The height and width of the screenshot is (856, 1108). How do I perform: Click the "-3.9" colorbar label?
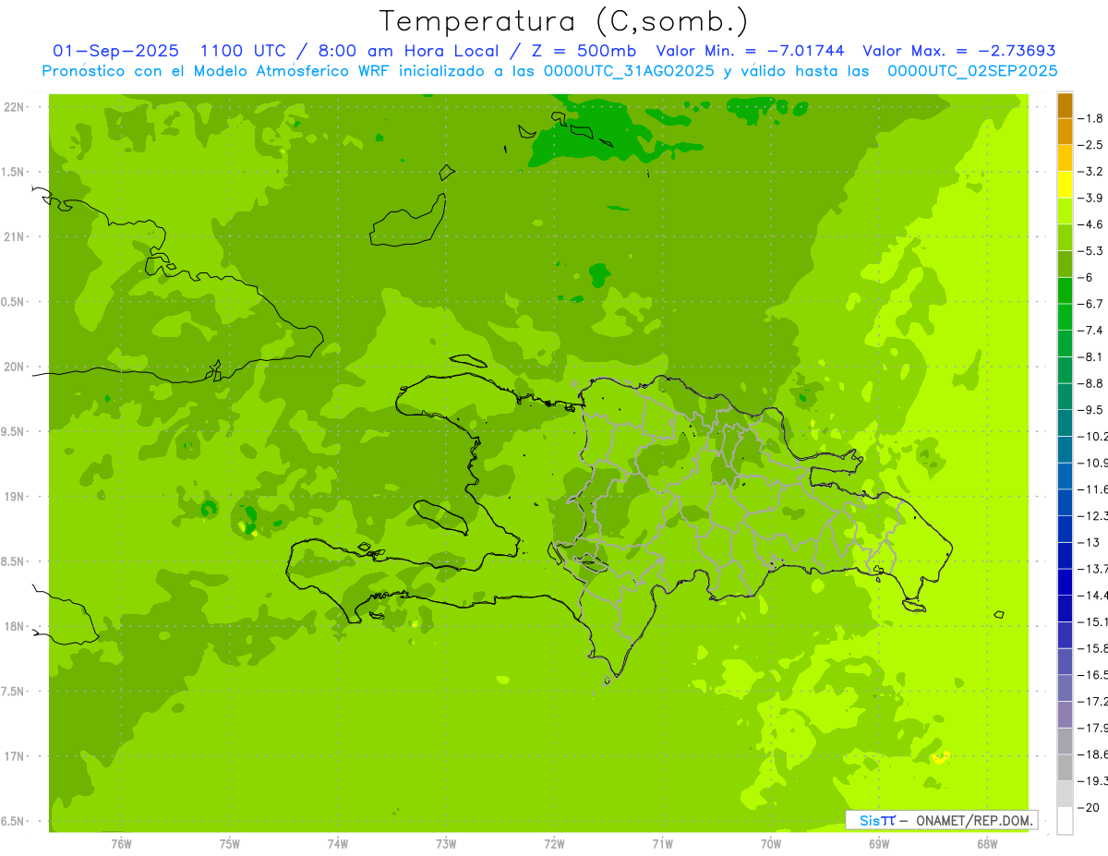(x=1091, y=198)
